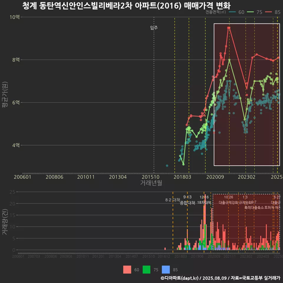
Task: Click the '평균가(원)' y-axis title
Action: pyautogui.click(x=5, y=95)
